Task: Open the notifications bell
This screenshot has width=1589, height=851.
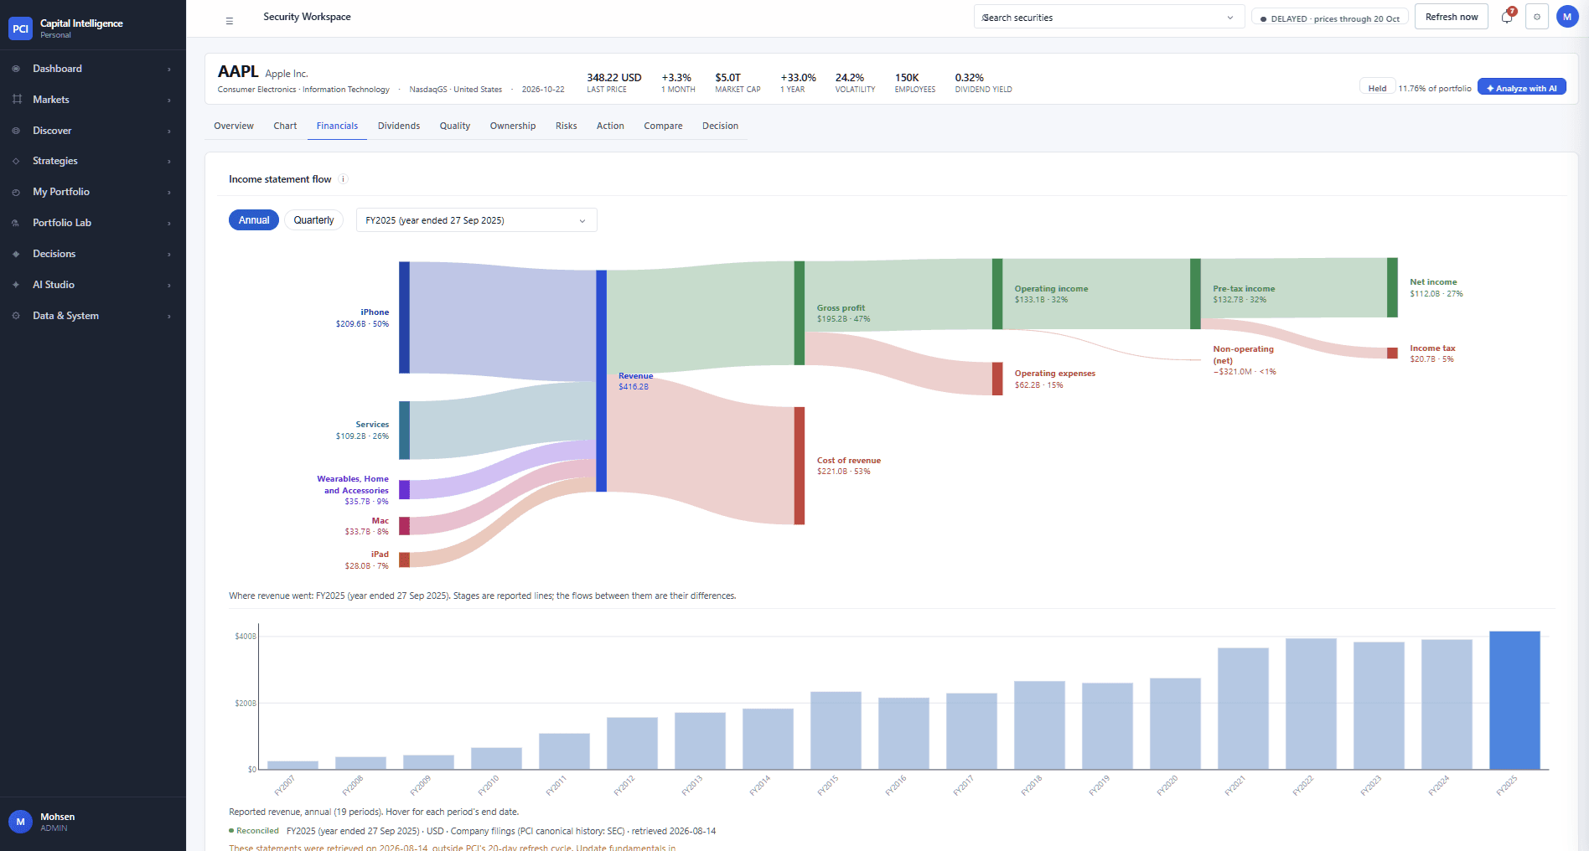Action: pos(1507,17)
